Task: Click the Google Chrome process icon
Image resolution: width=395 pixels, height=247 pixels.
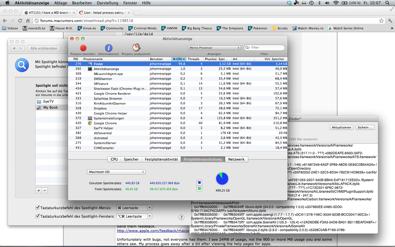Action: [x=90, y=123]
